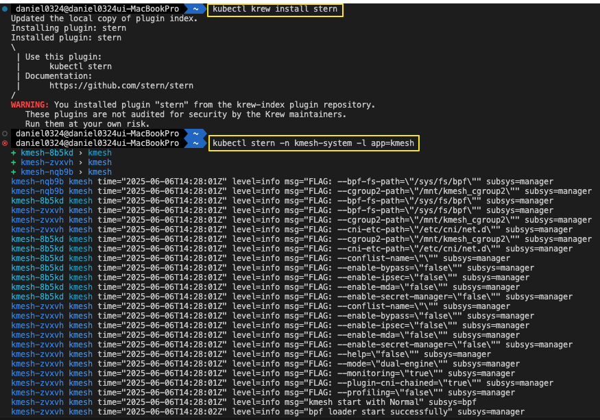The width and height of the screenshot is (600, 420).
Task: Click the '+ kmesh-8b5kd › kmesh' pod added line
Action: point(61,153)
